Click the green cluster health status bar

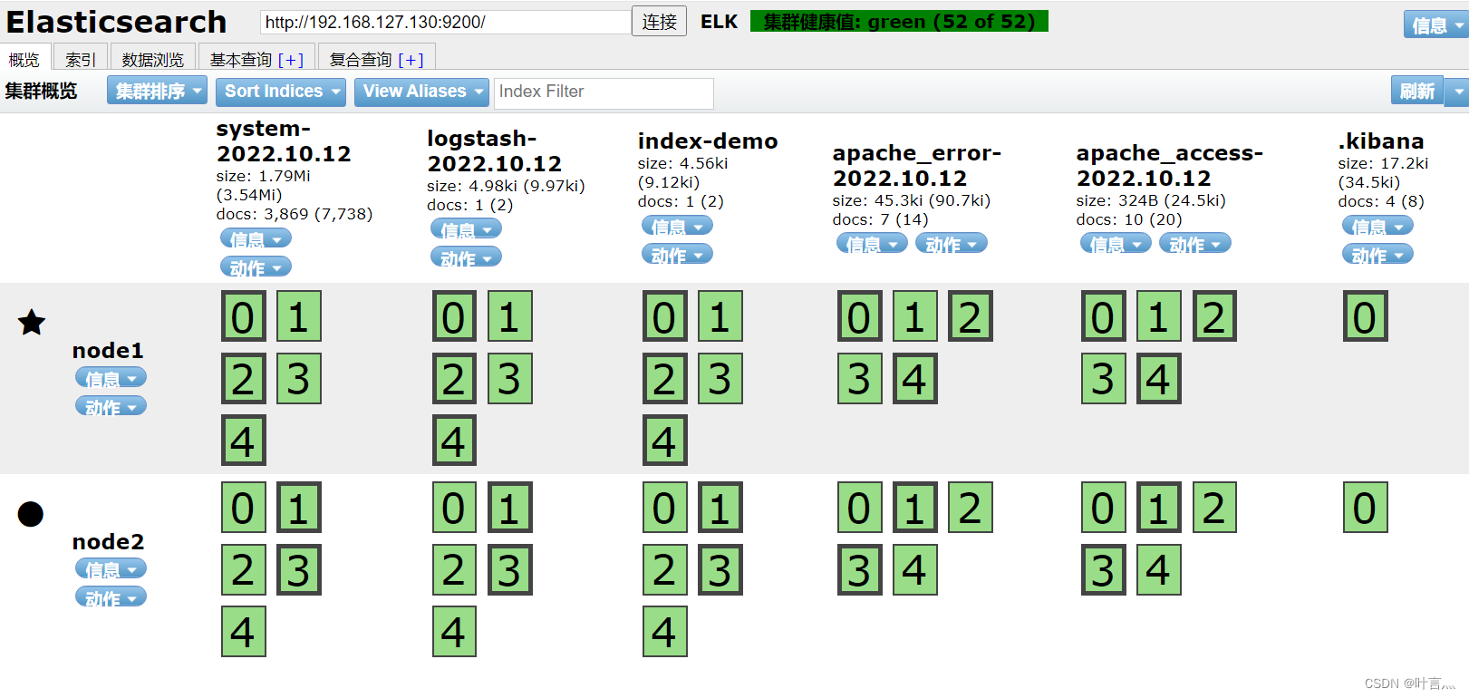pos(899,21)
